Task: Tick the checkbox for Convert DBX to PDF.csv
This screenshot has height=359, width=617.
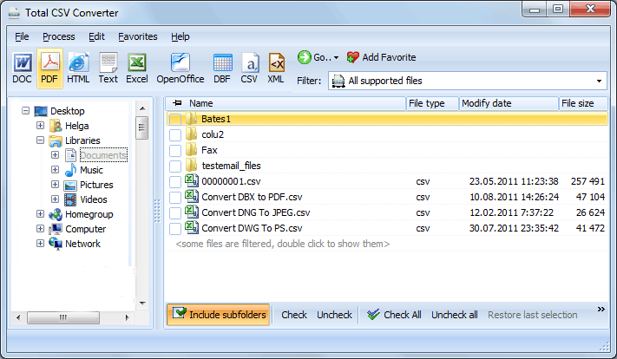Action: tap(175, 197)
